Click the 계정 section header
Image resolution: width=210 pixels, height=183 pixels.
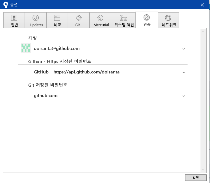click(33, 38)
